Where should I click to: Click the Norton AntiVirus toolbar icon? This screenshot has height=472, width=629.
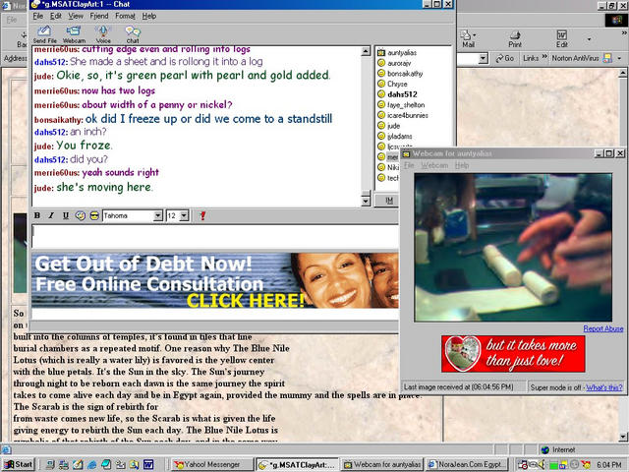607,59
